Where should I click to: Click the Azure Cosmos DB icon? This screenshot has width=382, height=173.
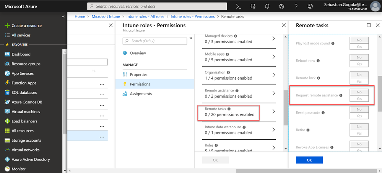pyautogui.click(x=7, y=102)
